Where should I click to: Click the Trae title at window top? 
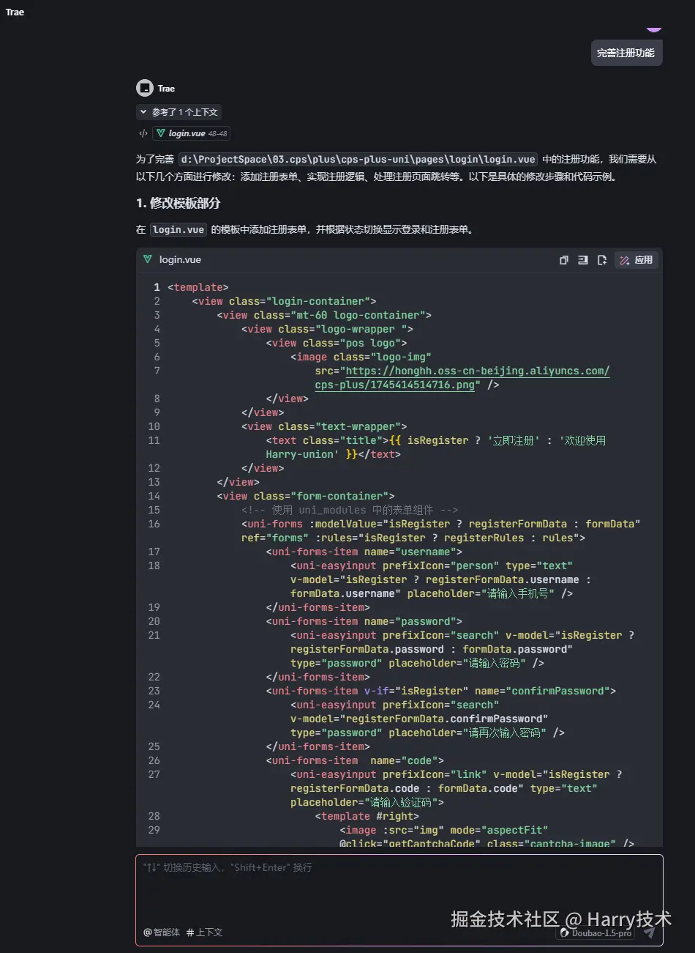pos(15,12)
